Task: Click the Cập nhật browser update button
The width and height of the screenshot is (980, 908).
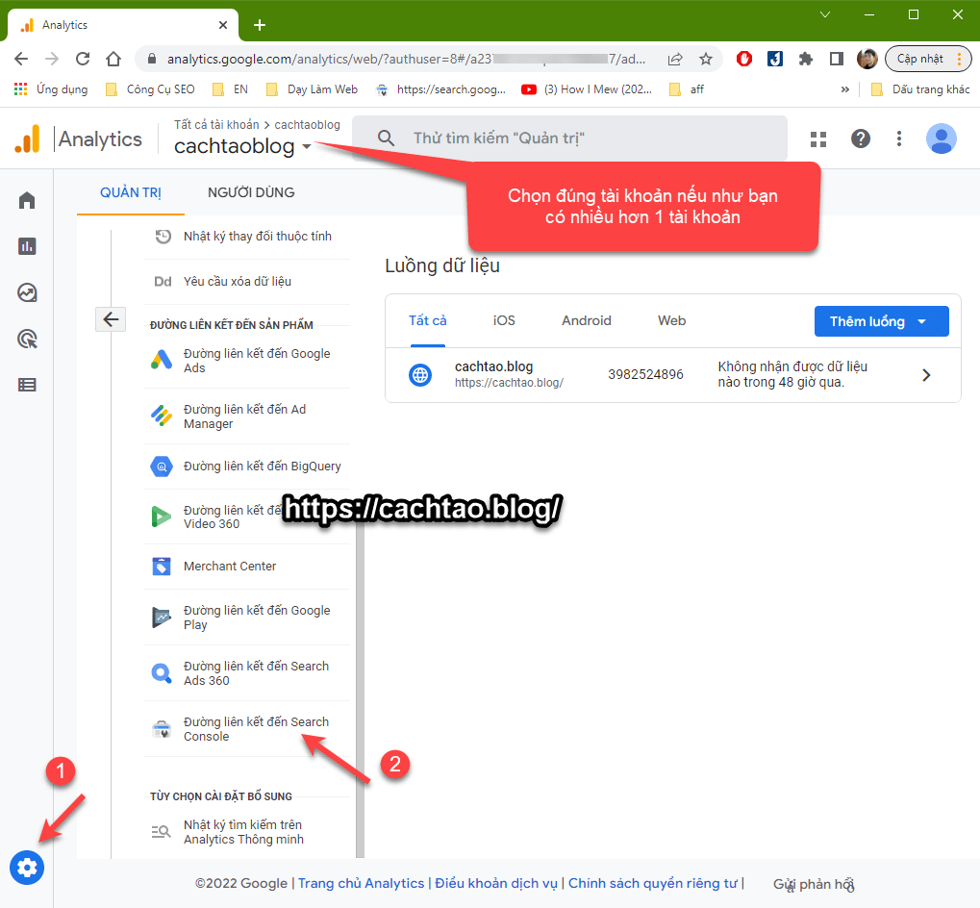Action: click(928, 59)
